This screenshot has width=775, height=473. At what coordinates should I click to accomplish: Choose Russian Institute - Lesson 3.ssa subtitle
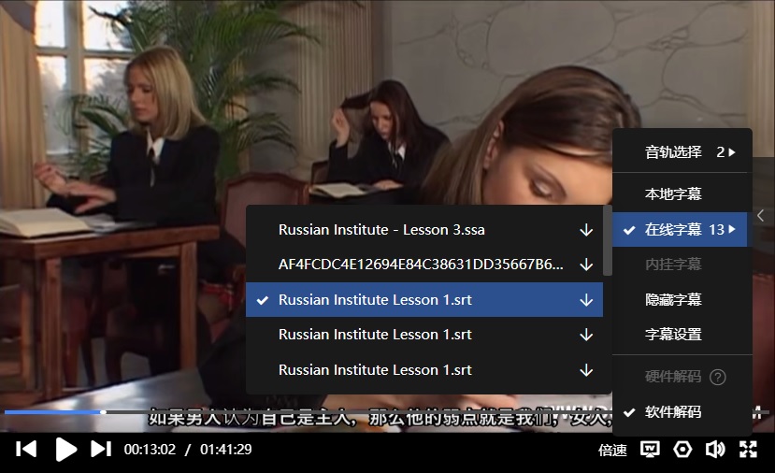tap(381, 230)
